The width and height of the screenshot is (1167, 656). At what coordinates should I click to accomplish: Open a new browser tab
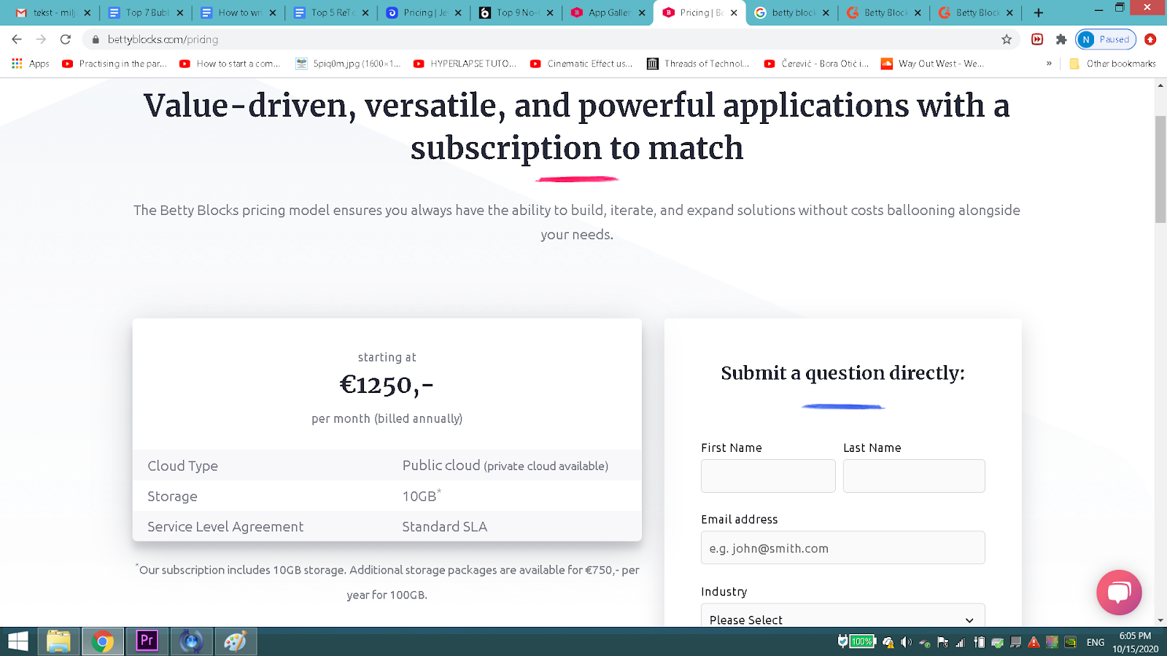coord(1039,12)
